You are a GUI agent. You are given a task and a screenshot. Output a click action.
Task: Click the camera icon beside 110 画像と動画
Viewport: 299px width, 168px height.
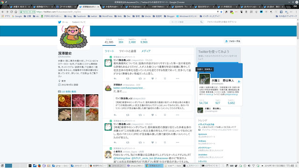pyautogui.click(x=59, y=91)
